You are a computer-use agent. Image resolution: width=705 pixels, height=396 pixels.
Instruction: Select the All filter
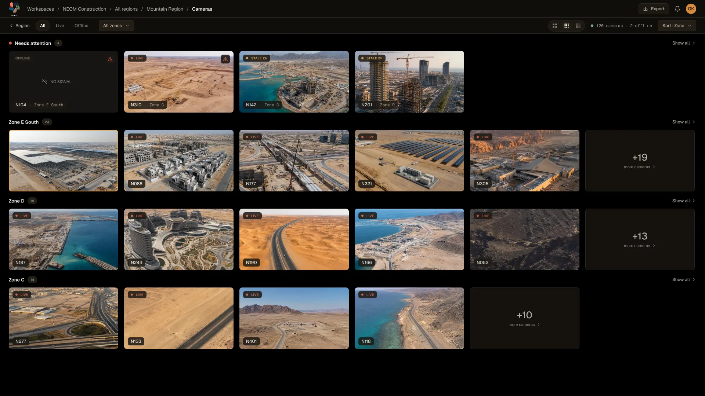(43, 26)
